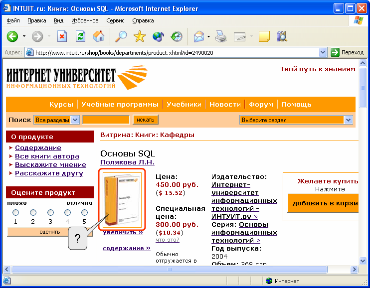The width and height of the screenshot is (370, 288).
Task: Open Выскажите мнение link
Action: coord(50,164)
